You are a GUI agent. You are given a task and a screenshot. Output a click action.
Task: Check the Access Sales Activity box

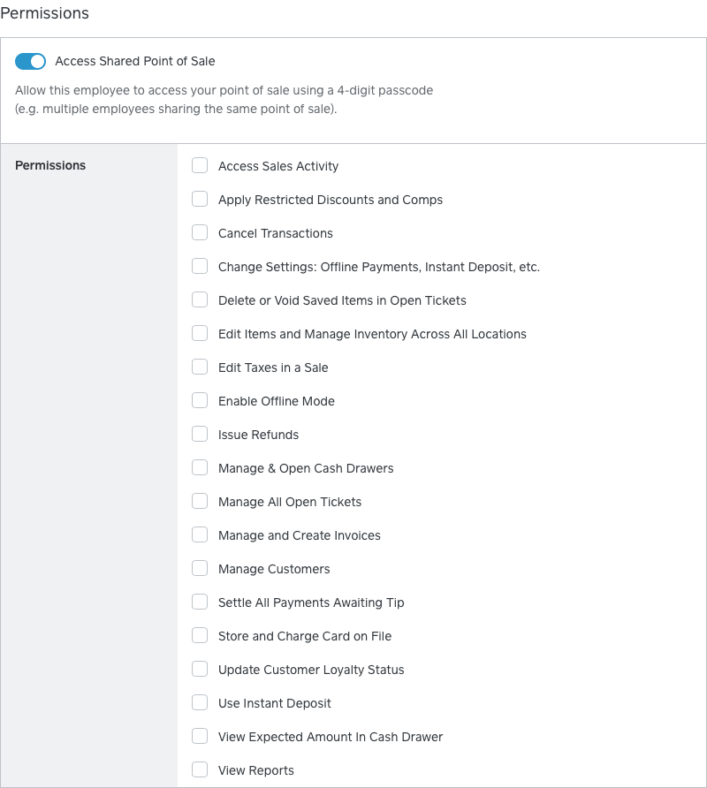pos(200,165)
